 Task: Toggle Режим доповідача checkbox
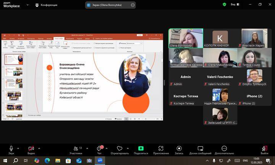point(125,48)
